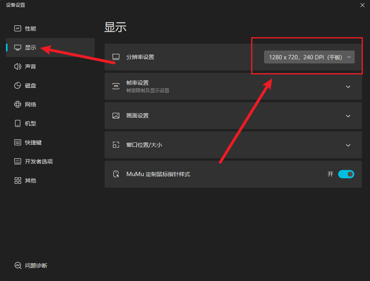The height and width of the screenshot is (281, 370).
Task: Click the 帧率限制及显示设置 subtitle text
Action: click(x=148, y=91)
